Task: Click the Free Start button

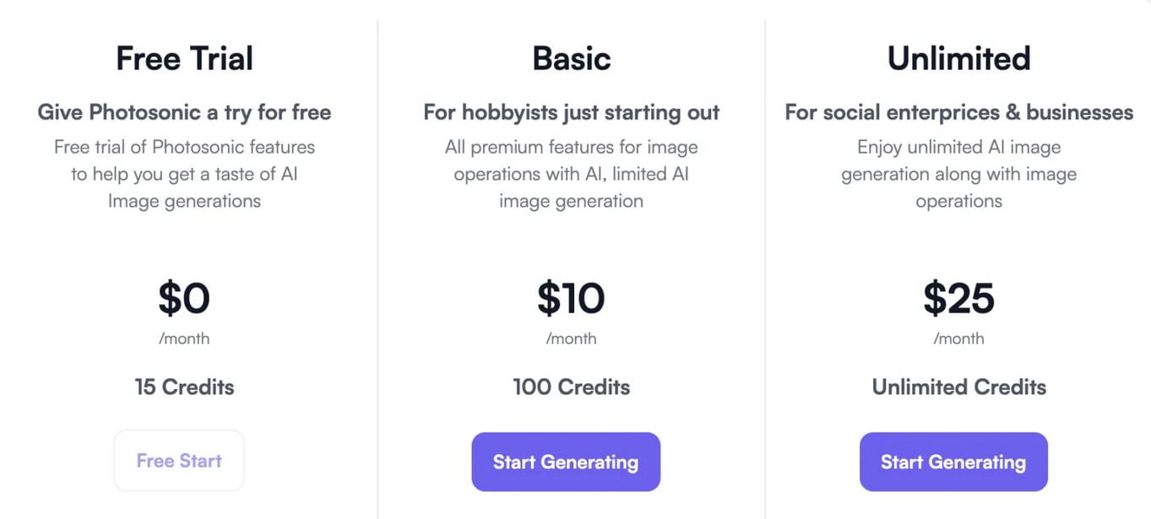Action: [179, 461]
